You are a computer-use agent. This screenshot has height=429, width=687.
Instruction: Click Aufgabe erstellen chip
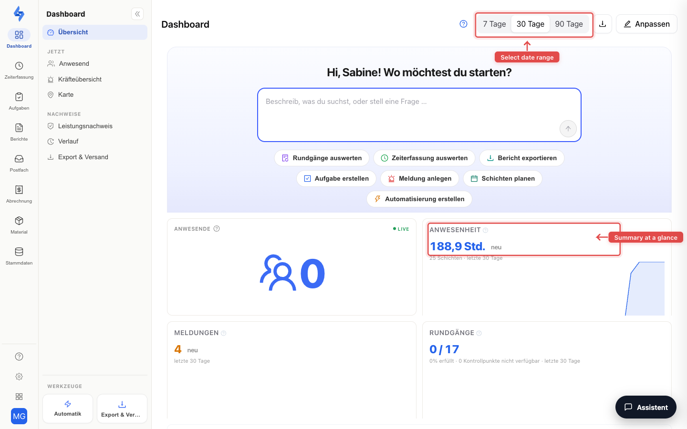pos(336,179)
